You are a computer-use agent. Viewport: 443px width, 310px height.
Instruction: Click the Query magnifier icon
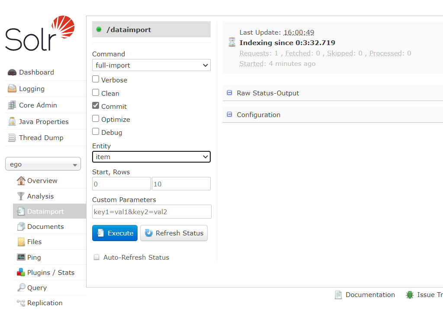pos(21,287)
